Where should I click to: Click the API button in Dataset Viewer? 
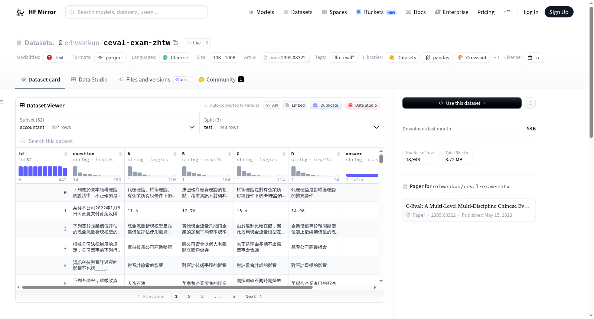(272, 105)
